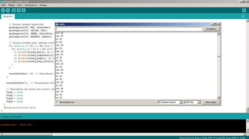Click the console vertical scrollbar up arrow
Image resolution: width=249 pixels, height=139 pixels.
248,120
